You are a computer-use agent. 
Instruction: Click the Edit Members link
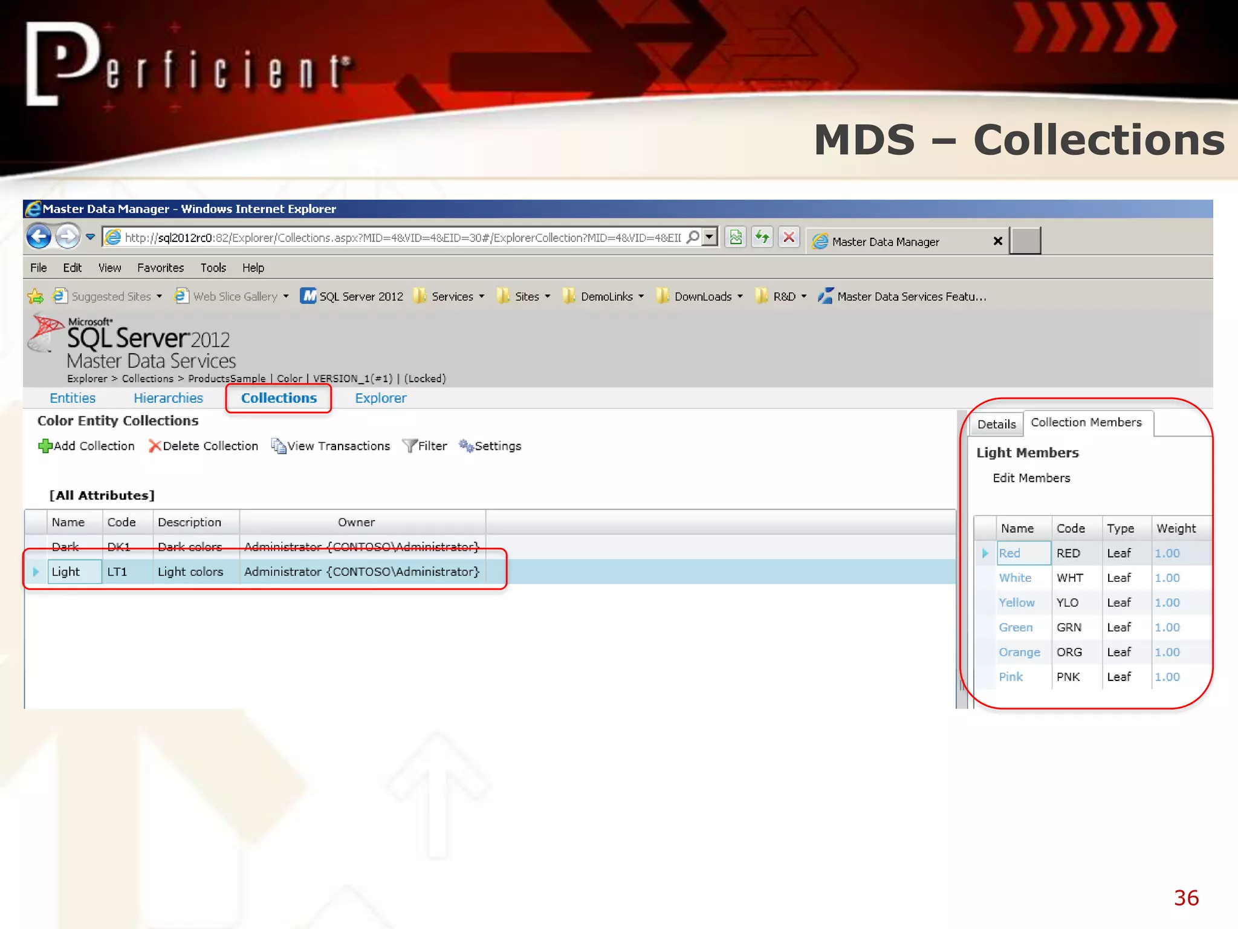[x=1031, y=478]
